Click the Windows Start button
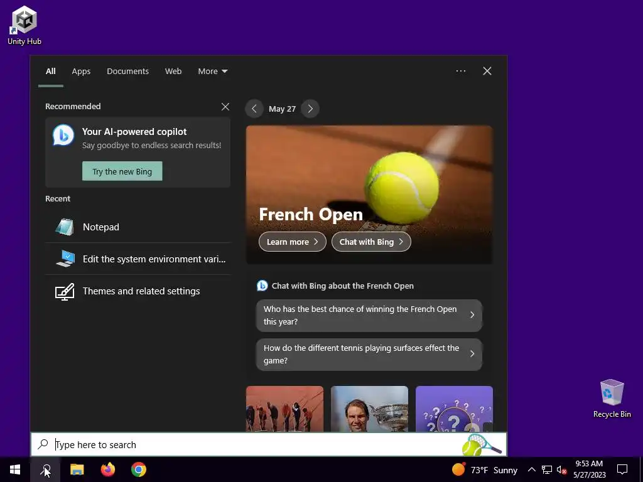 (x=15, y=469)
